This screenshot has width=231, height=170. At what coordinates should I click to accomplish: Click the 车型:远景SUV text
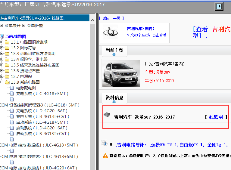(x=157, y=72)
